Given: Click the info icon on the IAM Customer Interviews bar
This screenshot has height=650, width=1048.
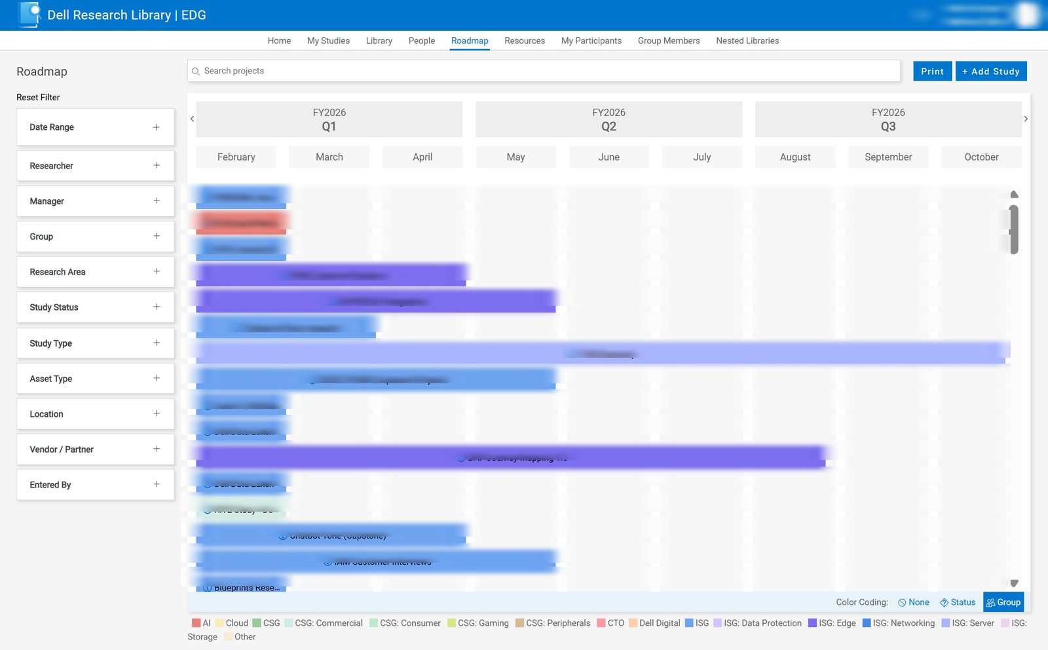Looking at the screenshot, I should pyautogui.click(x=327, y=562).
